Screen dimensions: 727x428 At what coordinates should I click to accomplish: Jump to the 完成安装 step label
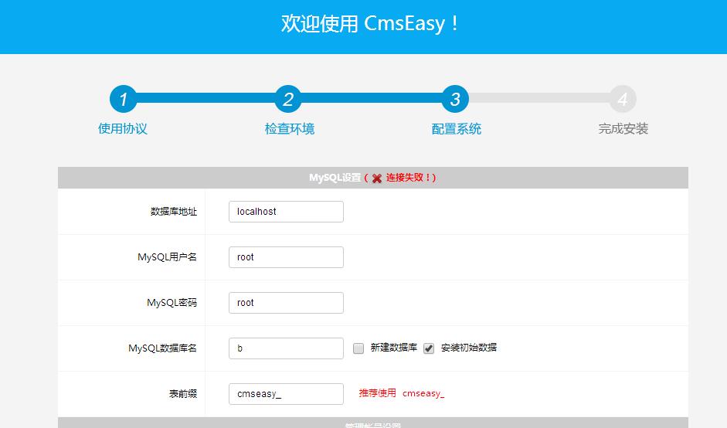point(623,129)
